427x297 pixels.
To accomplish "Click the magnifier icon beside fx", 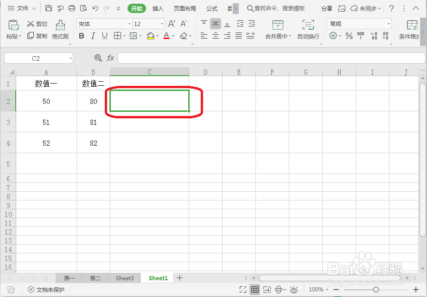I will pyautogui.click(x=98, y=58).
